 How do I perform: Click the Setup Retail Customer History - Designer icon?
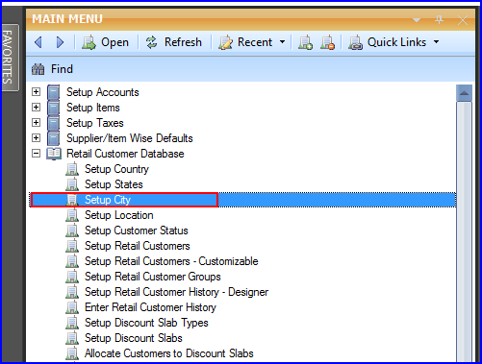[72, 292]
